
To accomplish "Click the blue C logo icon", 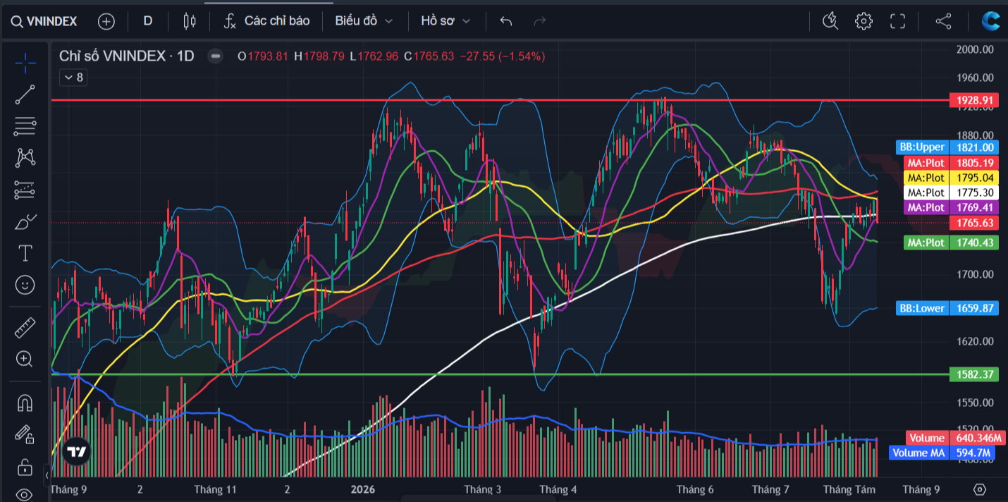I will 991,21.
